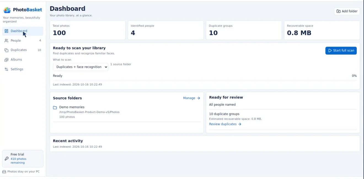Click the arrow icon next to Manage
The width and height of the screenshot is (364, 179).
[199, 98]
